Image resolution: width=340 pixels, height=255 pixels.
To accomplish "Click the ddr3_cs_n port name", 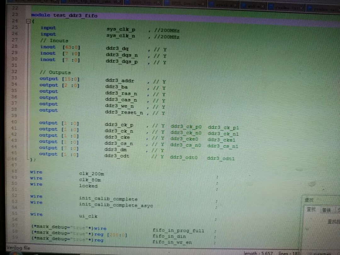I will tap(119, 143).
